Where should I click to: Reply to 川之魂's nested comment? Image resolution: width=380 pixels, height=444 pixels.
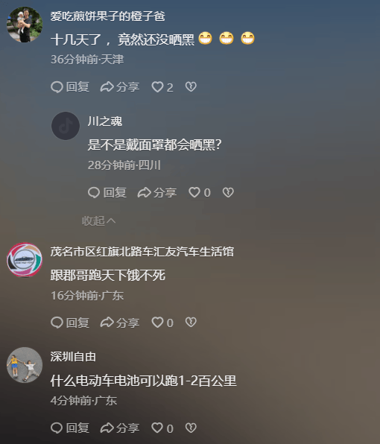pos(107,192)
